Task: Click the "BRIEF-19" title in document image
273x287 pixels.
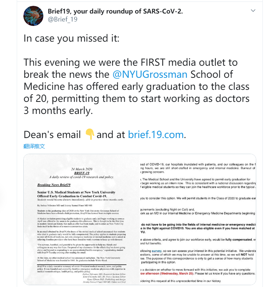Action: 82,173
